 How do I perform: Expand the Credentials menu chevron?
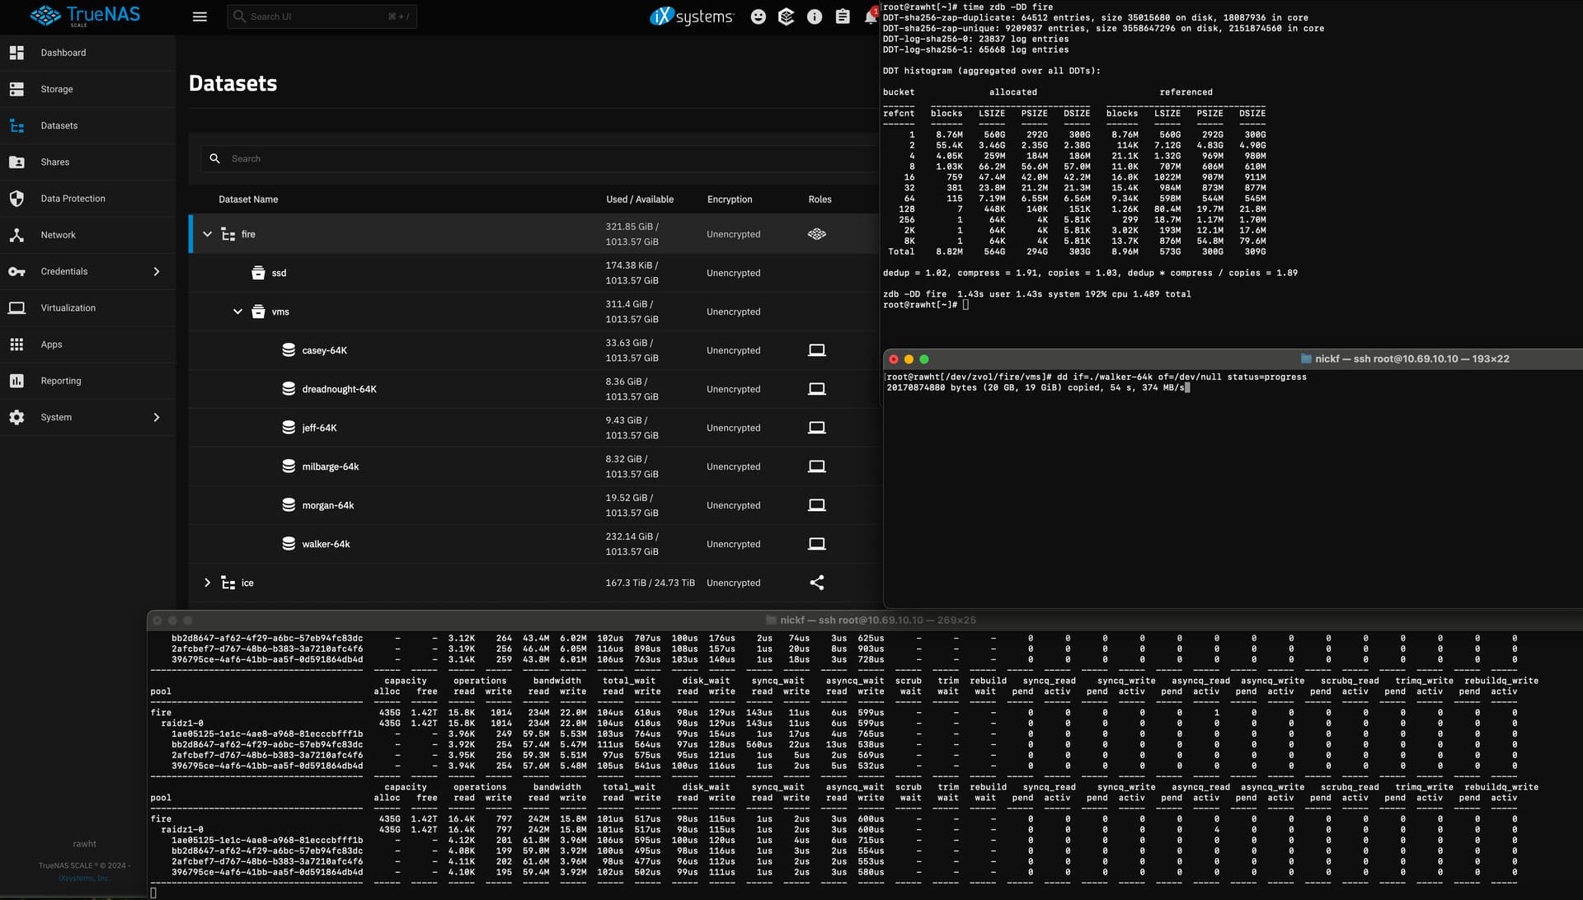coord(157,271)
